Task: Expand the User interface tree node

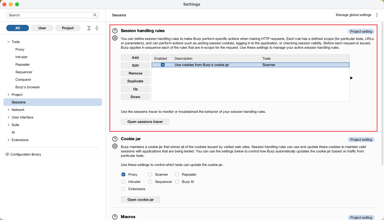Action: click(x=8, y=117)
